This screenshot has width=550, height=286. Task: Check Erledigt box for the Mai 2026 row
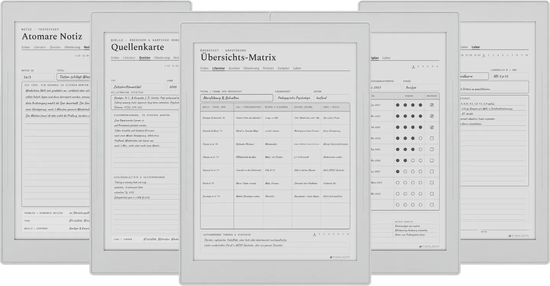432,138
